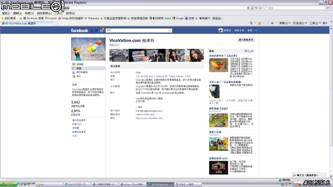The height and width of the screenshot is (187, 333).
Task: Open fifth photo thumbnail of woman's face
Action: (x=194, y=56)
